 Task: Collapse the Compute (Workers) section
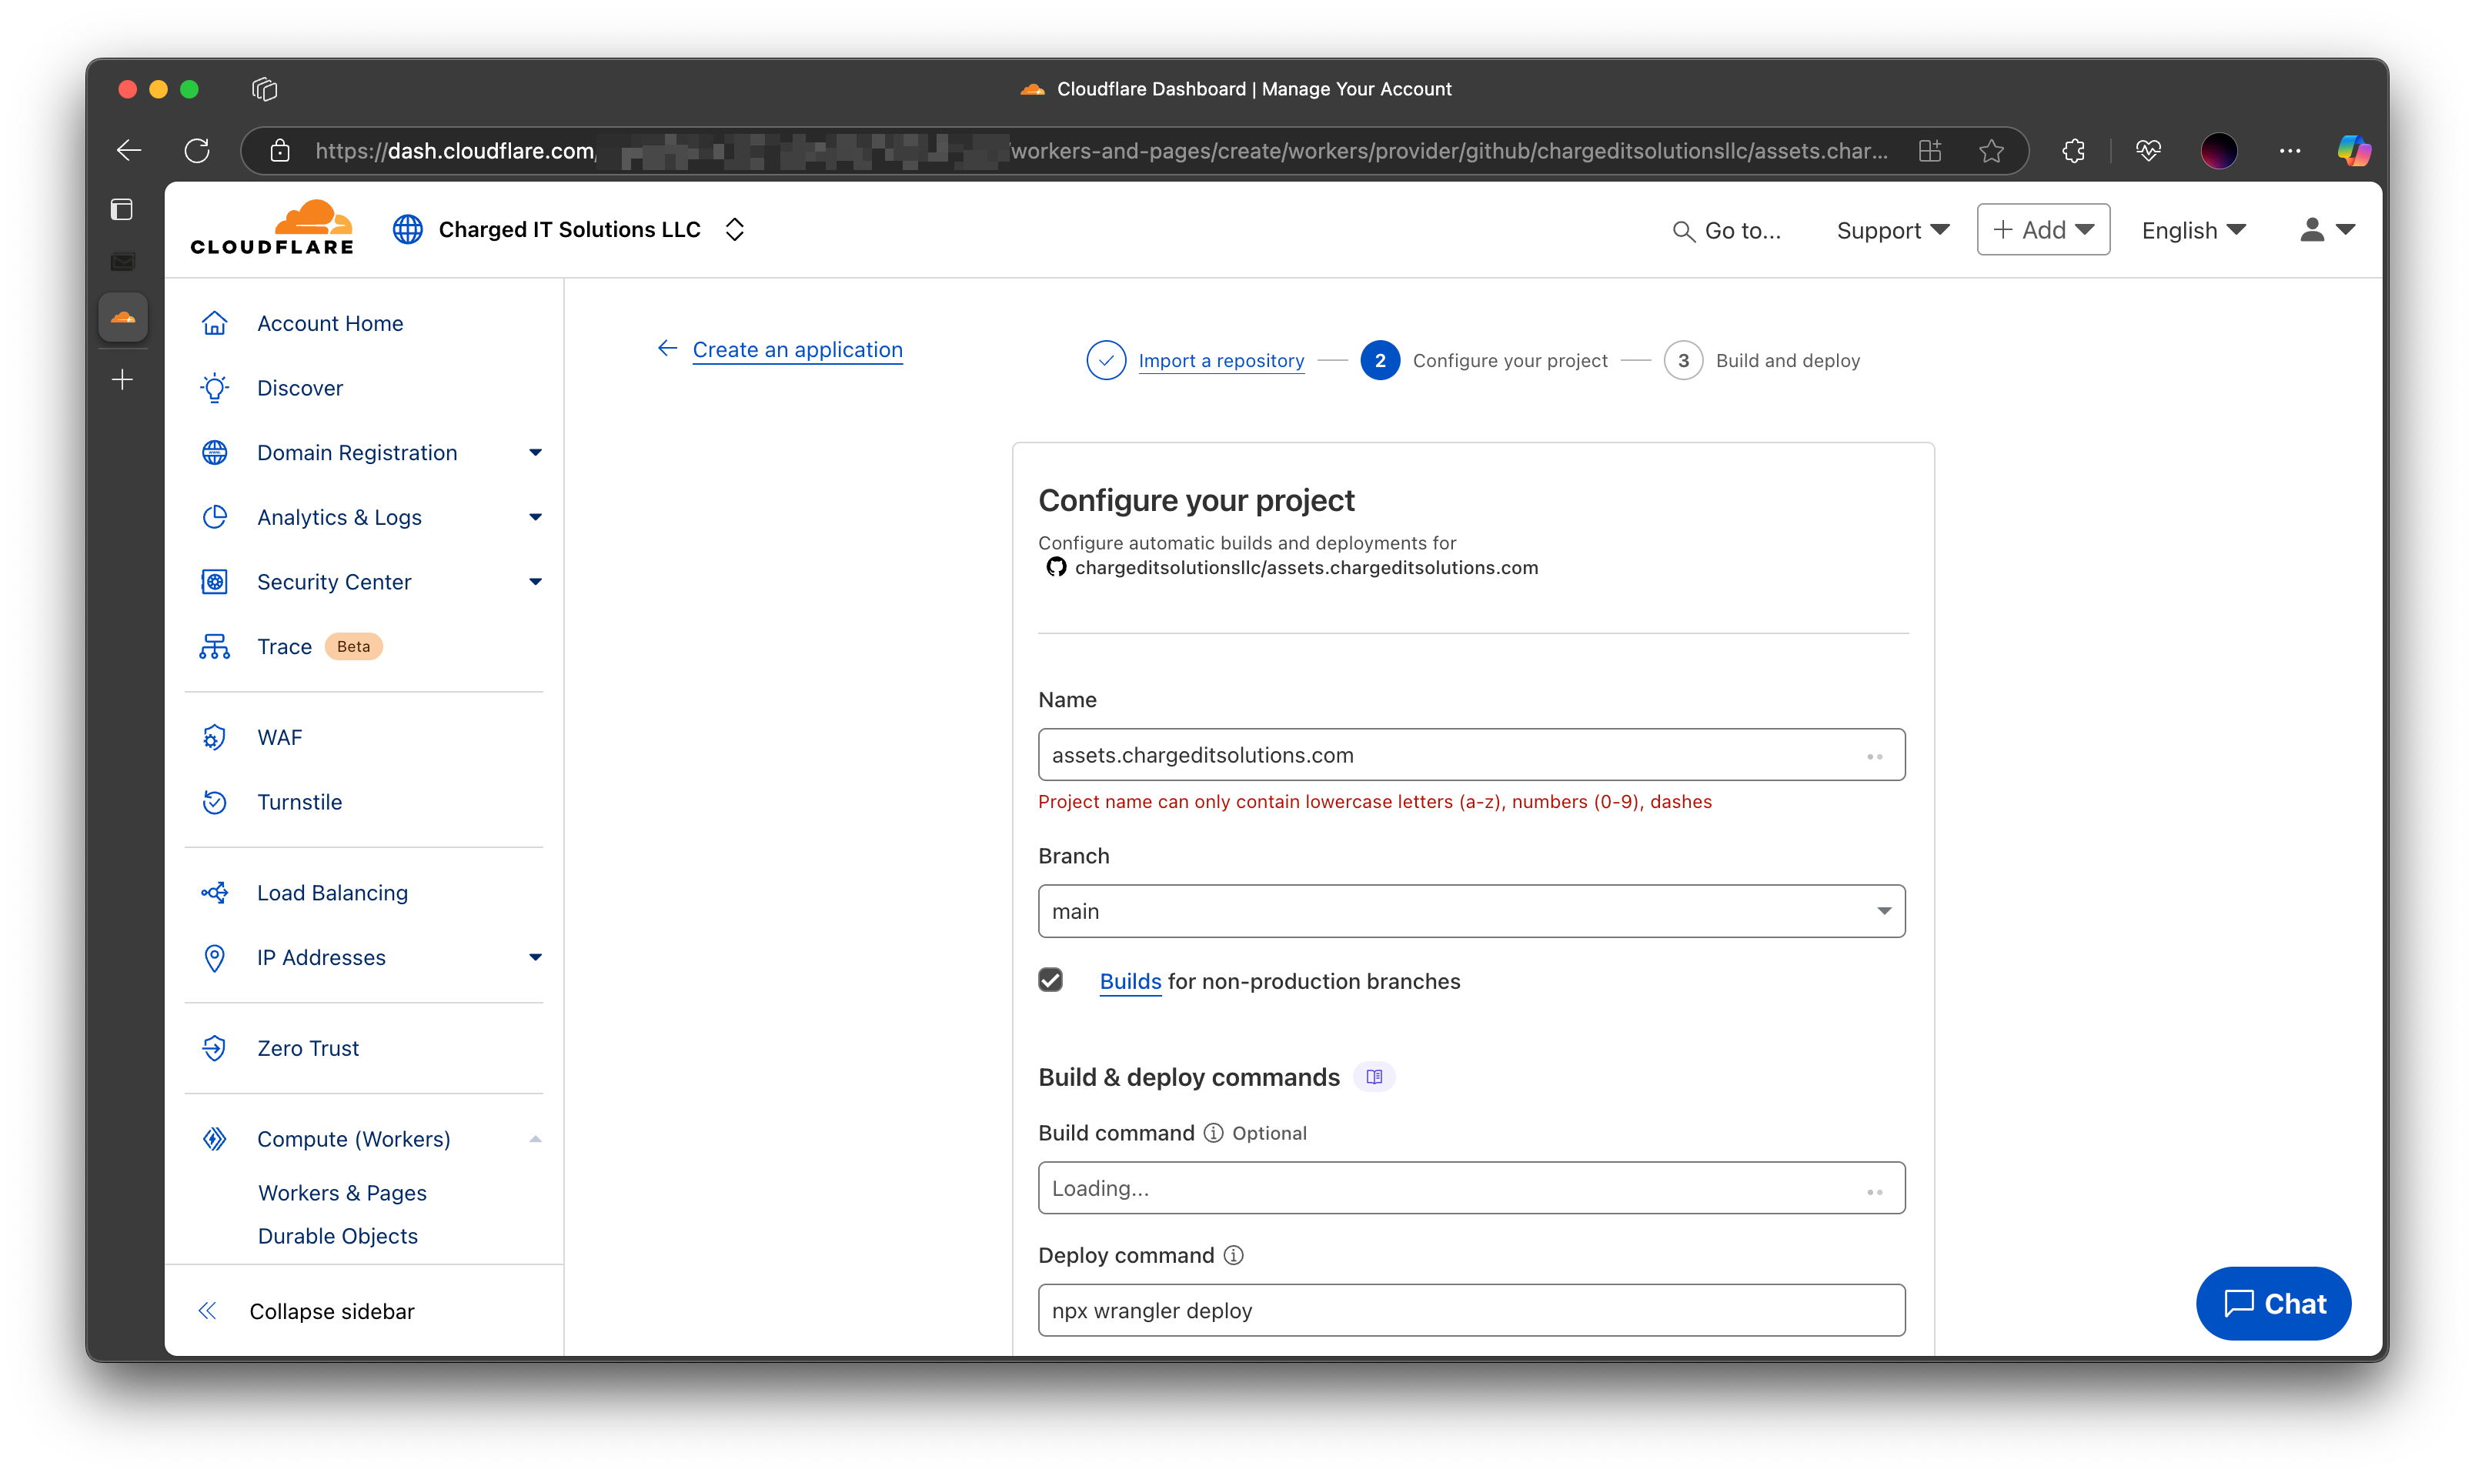[535, 1139]
